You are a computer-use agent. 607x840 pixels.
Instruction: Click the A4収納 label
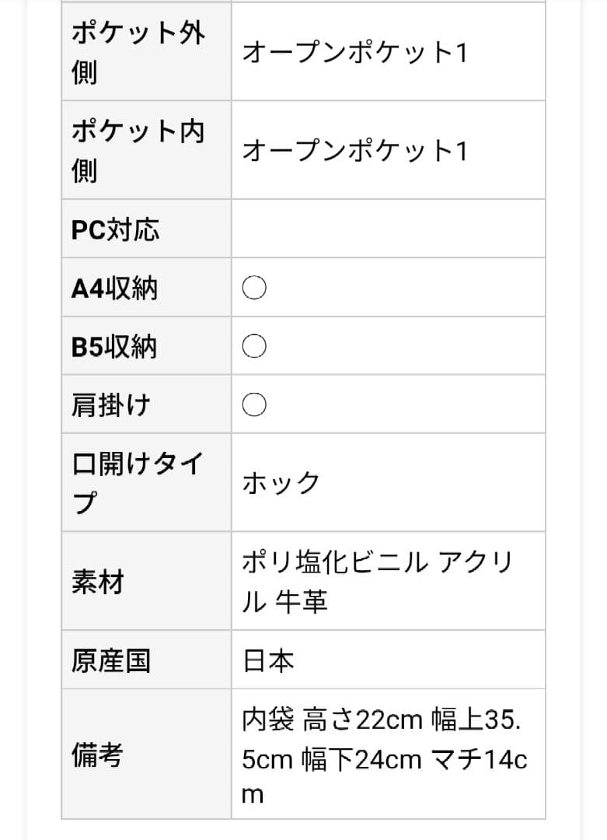pyautogui.click(x=114, y=289)
